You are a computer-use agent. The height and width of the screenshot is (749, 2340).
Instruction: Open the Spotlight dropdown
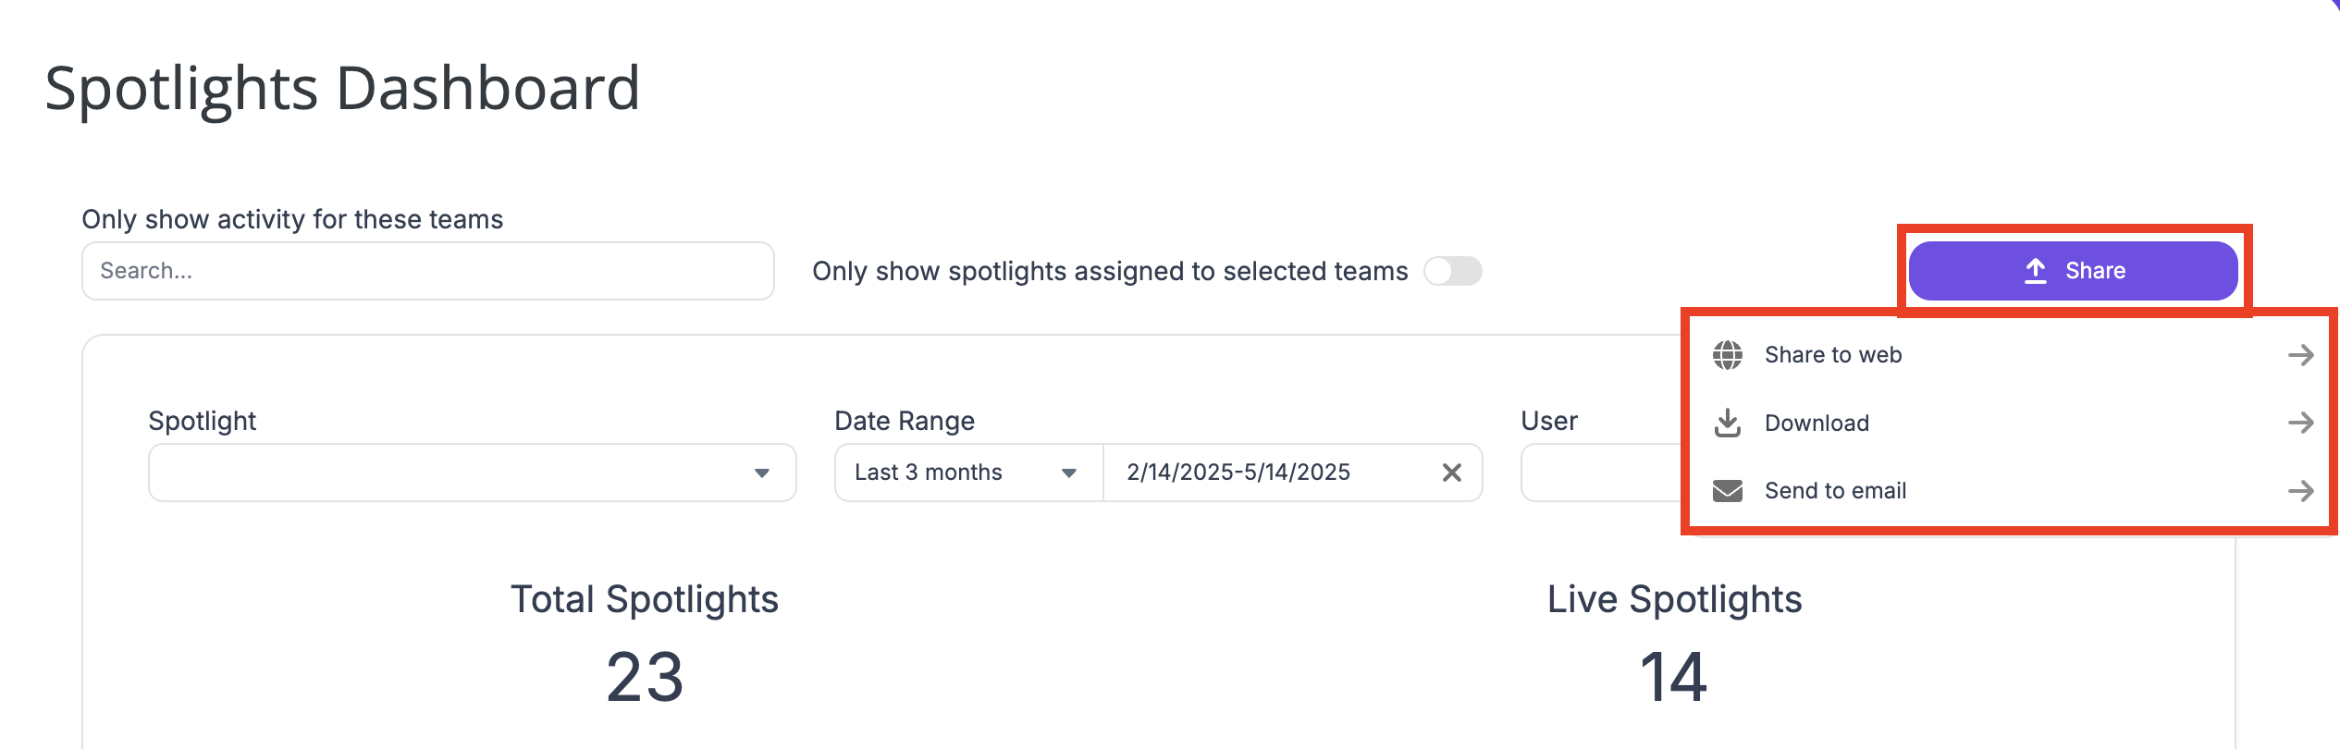472,473
